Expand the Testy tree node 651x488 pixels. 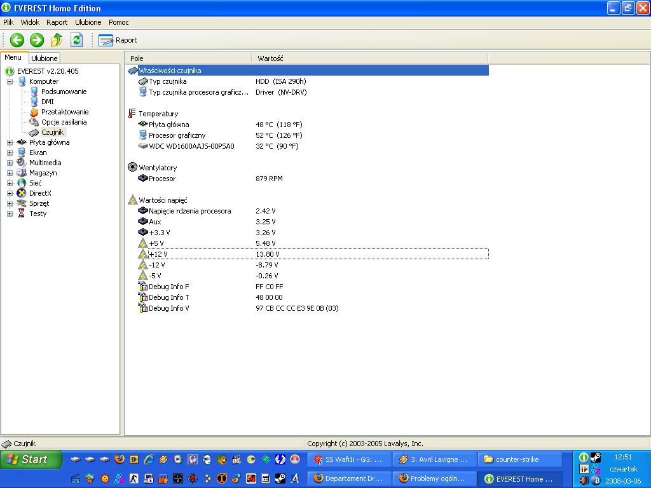[10, 213]
